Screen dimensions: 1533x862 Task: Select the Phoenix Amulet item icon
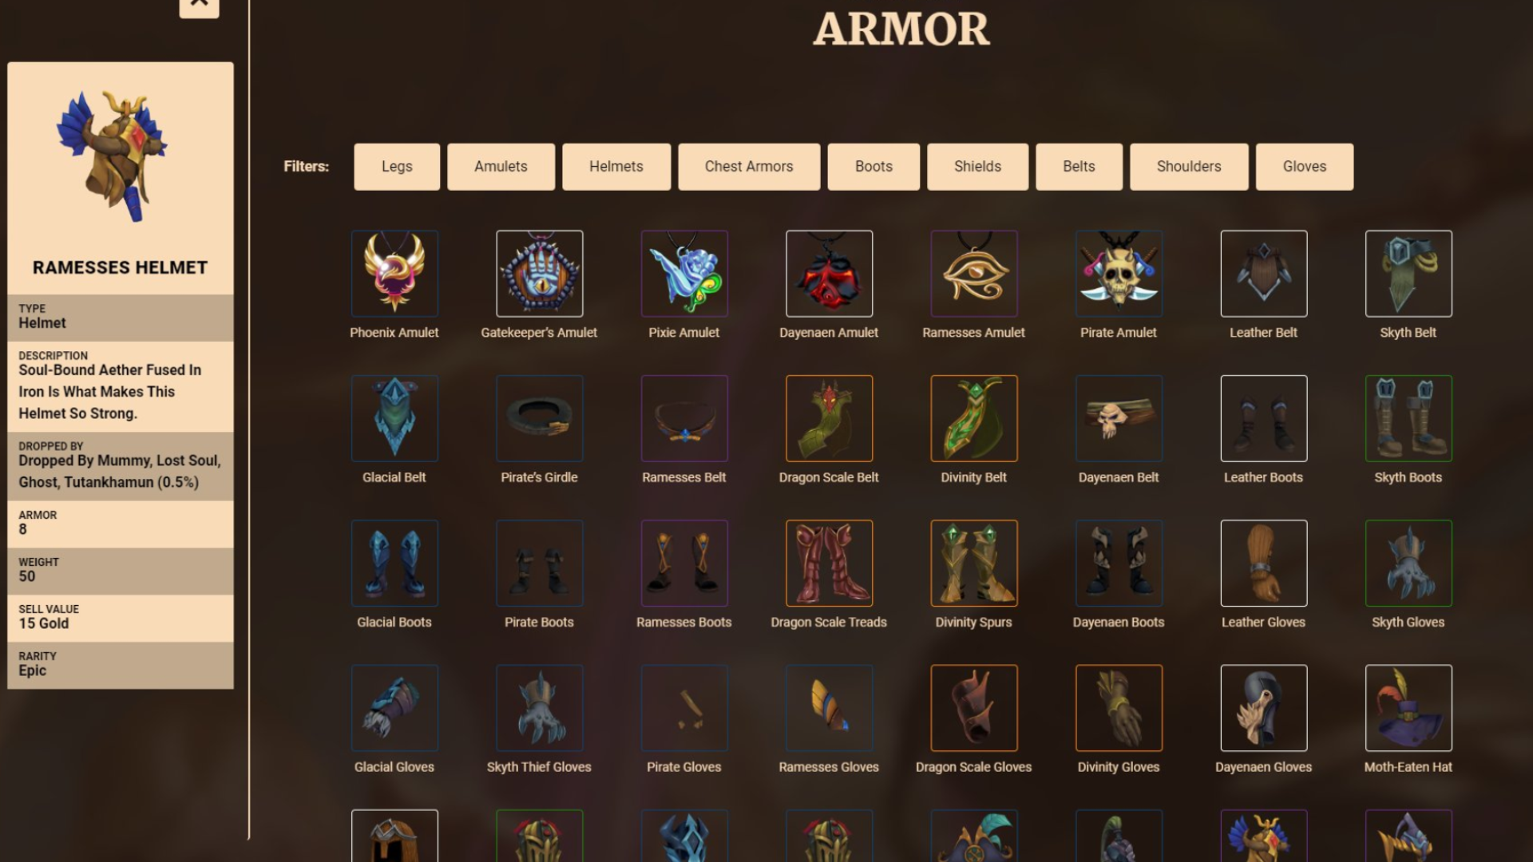[394, 274]
